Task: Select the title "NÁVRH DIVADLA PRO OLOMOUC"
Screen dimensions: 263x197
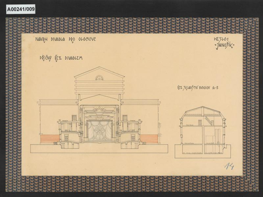Action: coord(66,39)
